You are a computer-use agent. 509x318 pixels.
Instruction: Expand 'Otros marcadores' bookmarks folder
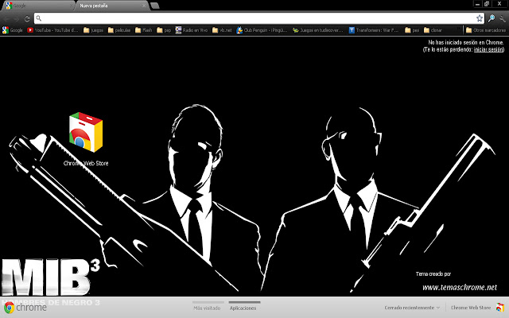point(486,30)
